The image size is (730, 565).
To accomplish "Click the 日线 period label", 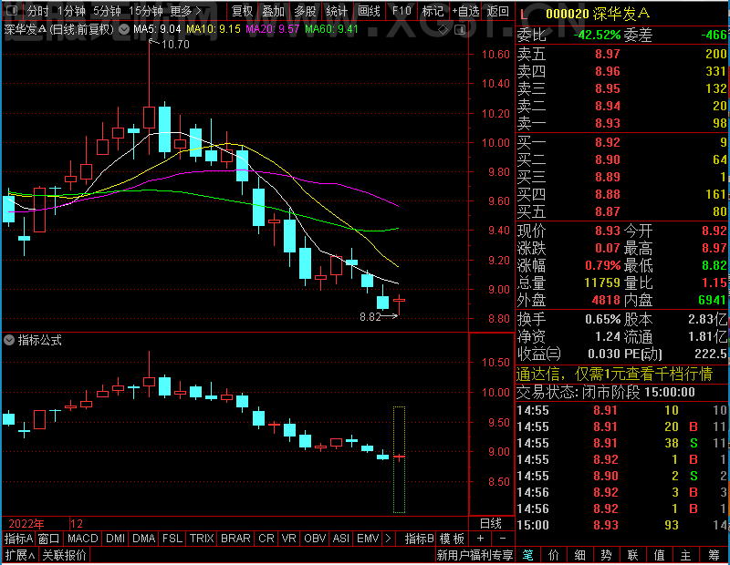I will [x=491, y=524].
